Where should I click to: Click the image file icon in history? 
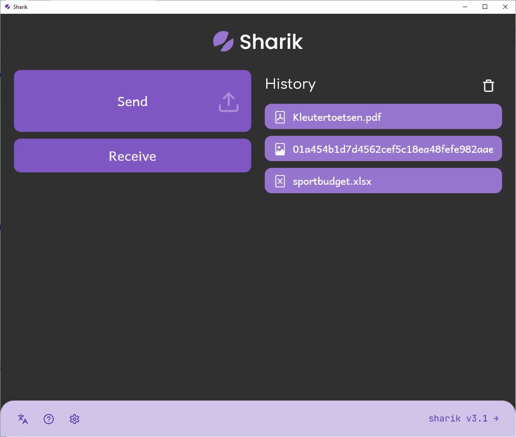[280, 149]
